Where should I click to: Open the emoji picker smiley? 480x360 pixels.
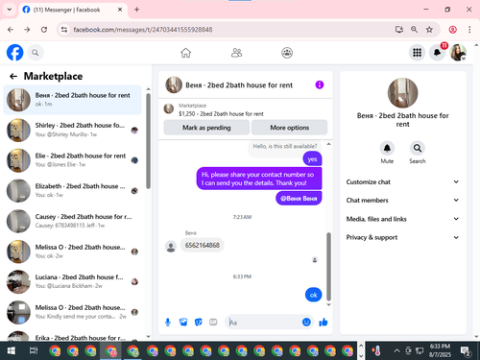coord(306,322)
